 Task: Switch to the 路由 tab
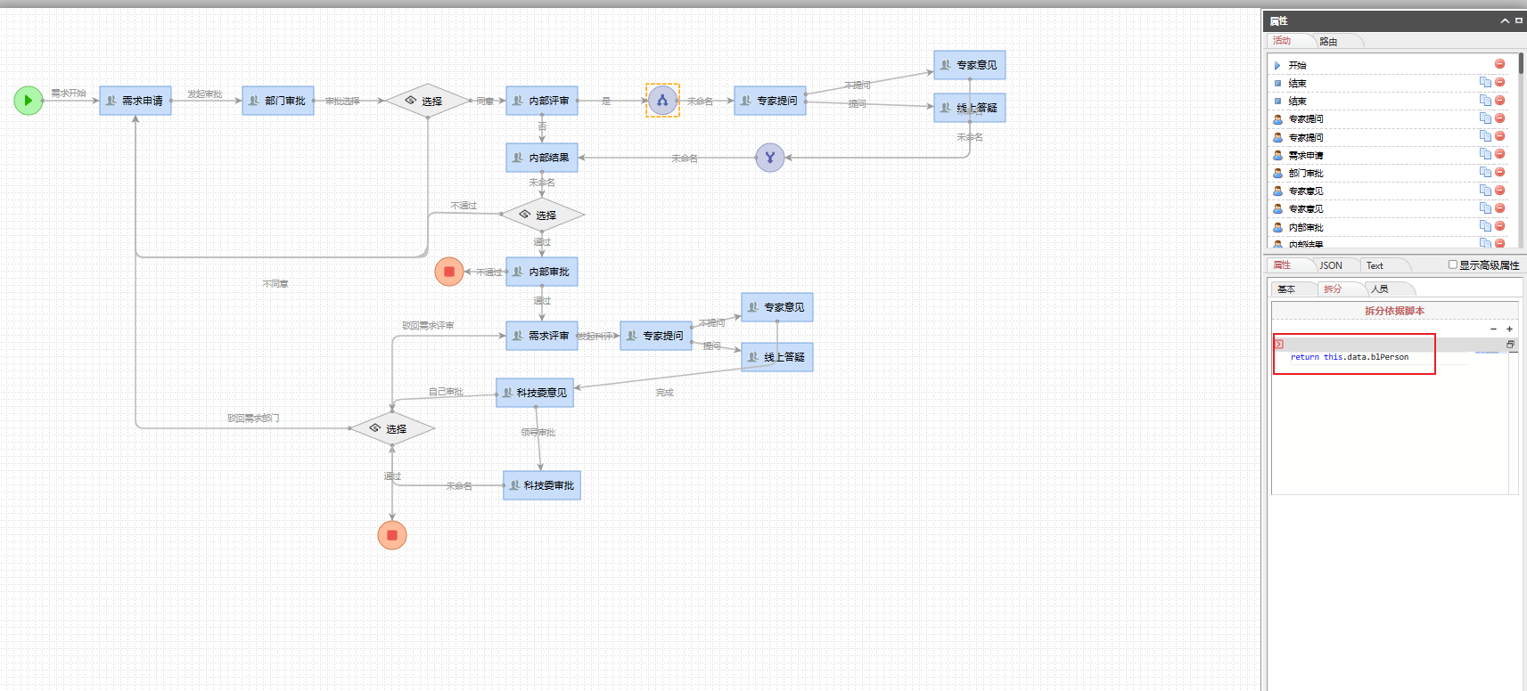(x=1328, y=42)
